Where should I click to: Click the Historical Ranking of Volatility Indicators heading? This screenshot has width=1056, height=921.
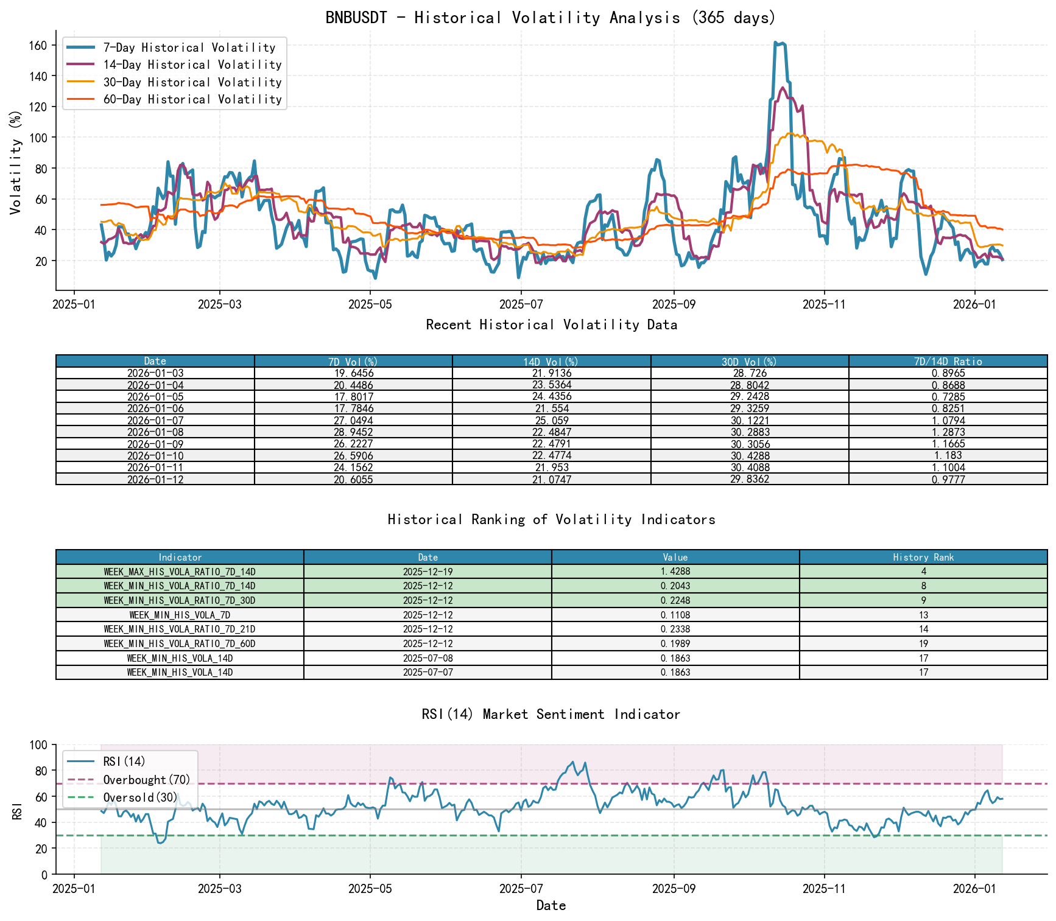click(551, 519)
